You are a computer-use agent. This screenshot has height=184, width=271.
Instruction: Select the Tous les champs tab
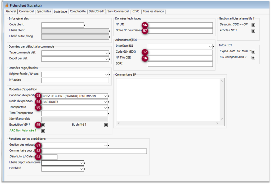click(x=153, y=11)
